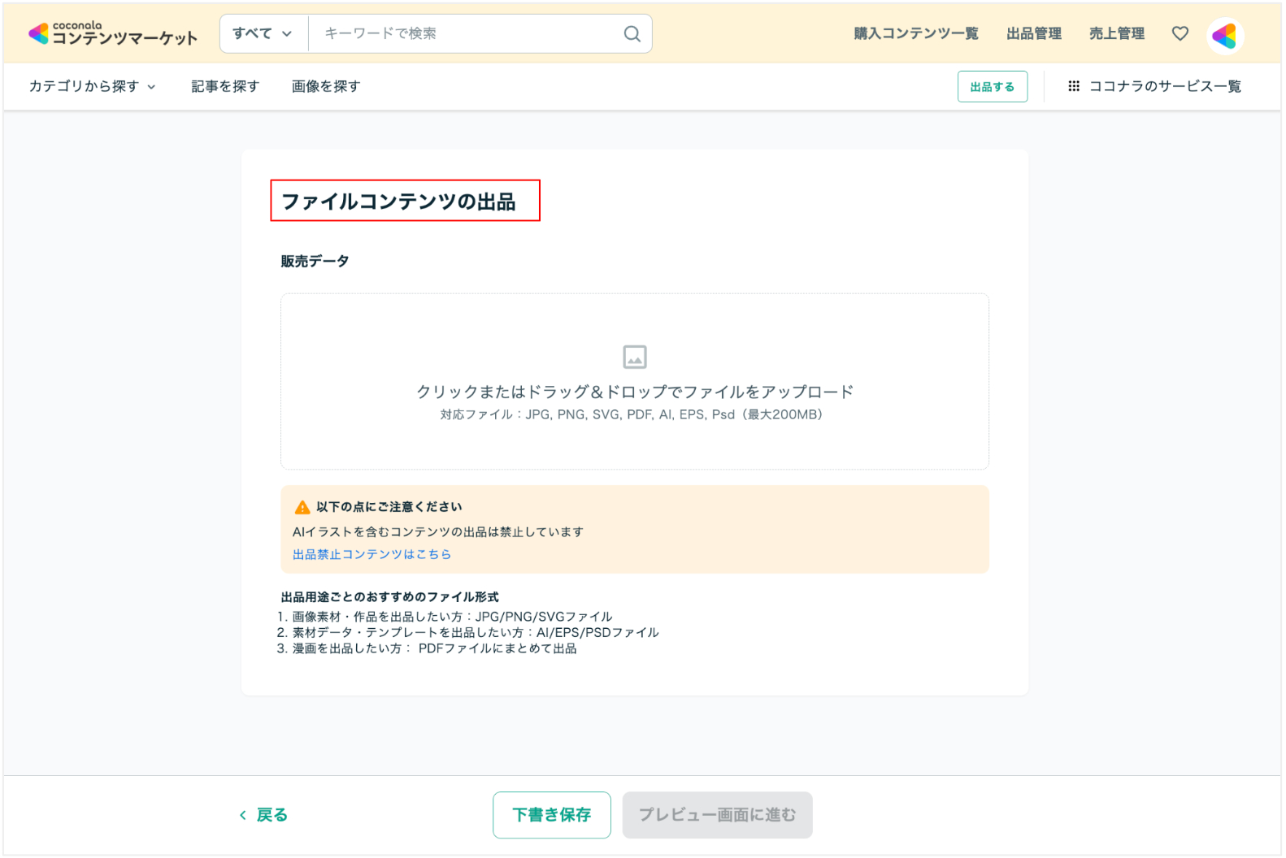Click the プレビュー画面に進む button
1286x858 pixels.
point(717,815)
